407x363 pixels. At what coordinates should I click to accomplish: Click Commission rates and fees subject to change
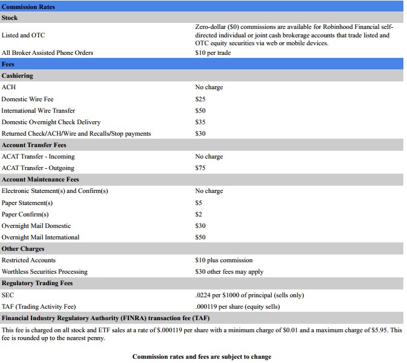coord(202,357)
